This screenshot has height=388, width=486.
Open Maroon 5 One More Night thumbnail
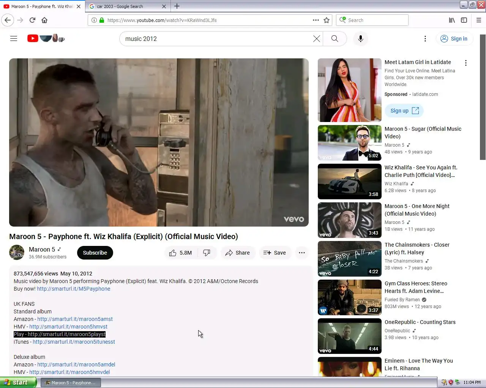click(x=350, y=220)
